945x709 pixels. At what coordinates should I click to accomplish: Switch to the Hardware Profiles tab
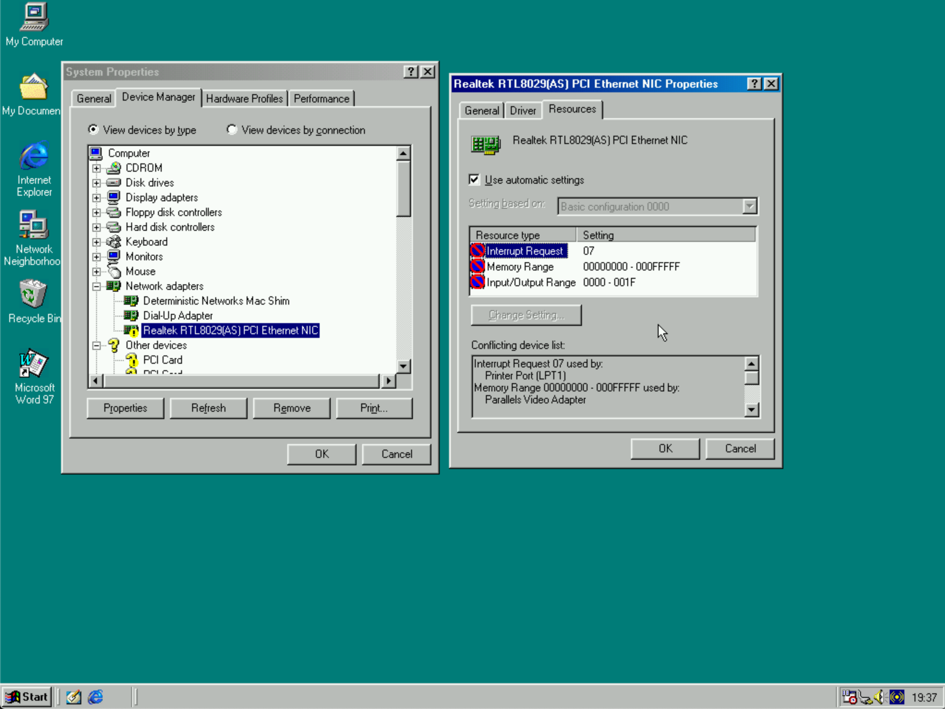(244, 98)
